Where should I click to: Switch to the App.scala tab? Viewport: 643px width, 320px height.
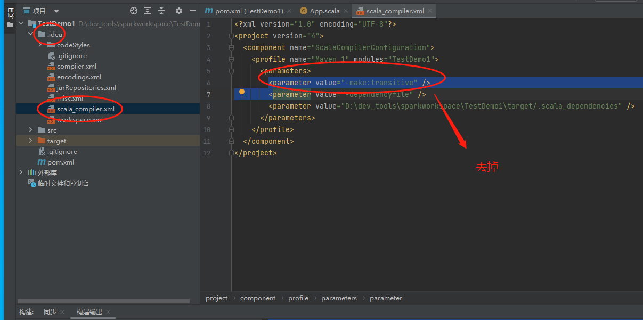click(x=324, y=11)
